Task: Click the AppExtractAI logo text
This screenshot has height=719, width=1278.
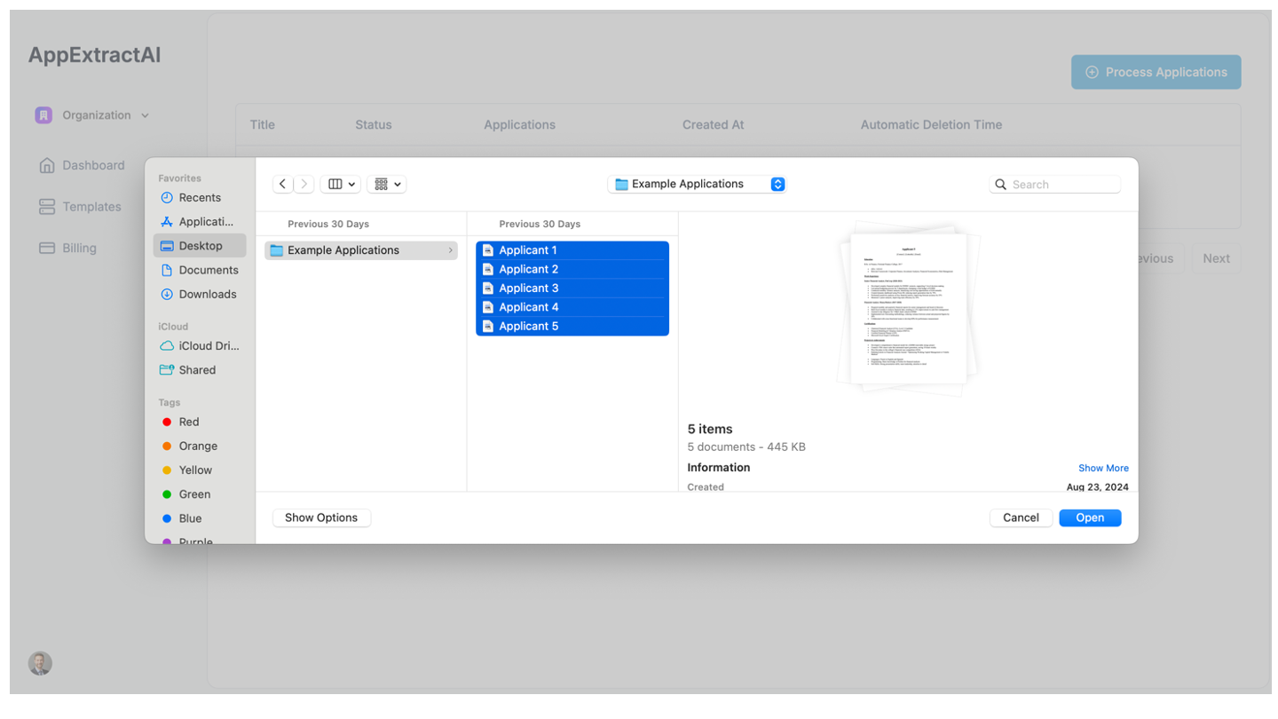Action: [95, 55]
